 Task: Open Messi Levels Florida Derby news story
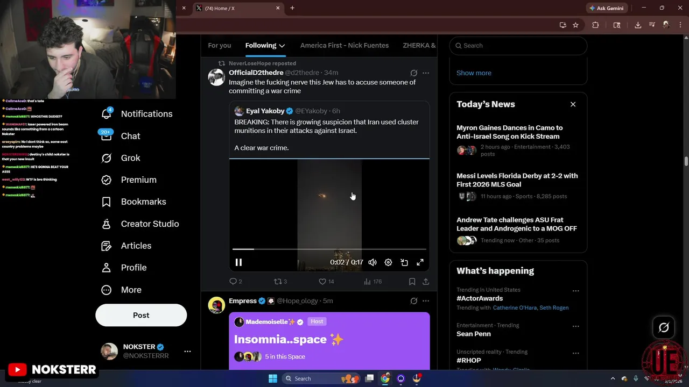517,188
